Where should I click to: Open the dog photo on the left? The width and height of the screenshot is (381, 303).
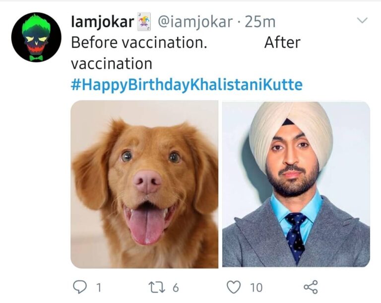pyautogui.click(x=144, y=184)
